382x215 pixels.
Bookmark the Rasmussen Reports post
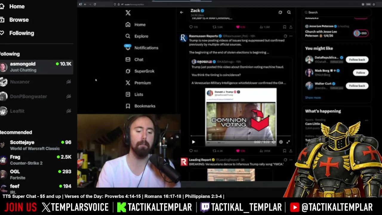point(285,151)
